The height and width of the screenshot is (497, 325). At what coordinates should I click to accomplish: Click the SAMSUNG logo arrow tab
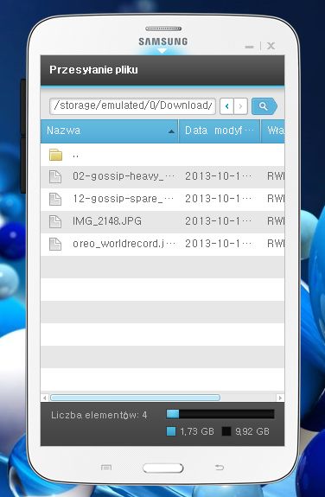click(162, 51)
